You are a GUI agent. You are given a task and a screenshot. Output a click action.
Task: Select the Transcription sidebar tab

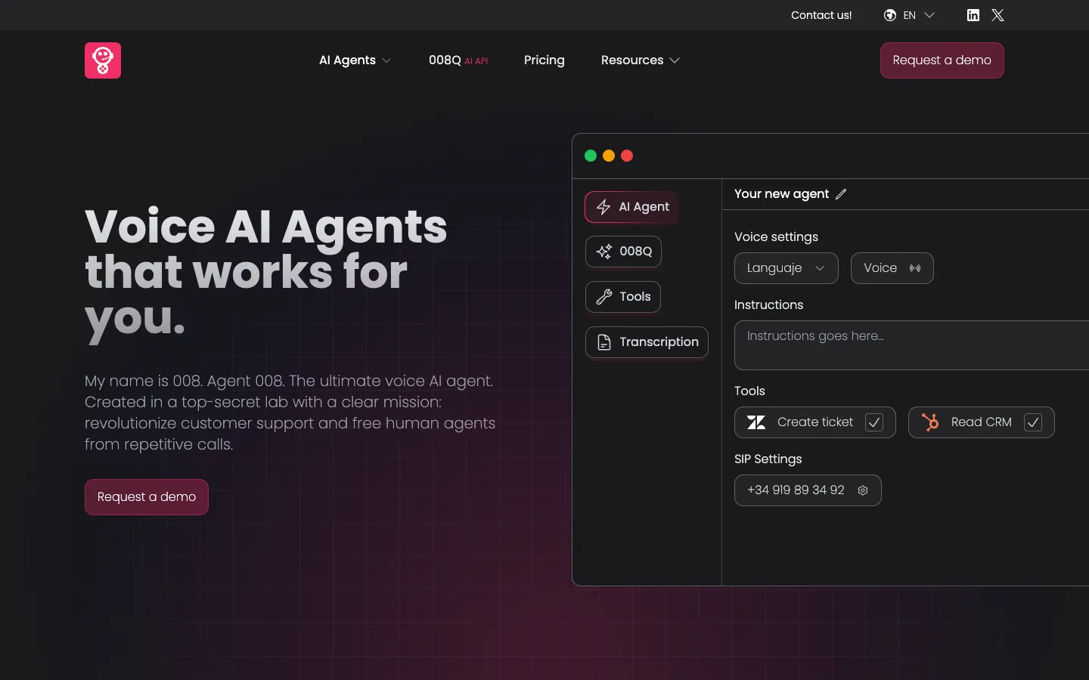pyautogui.click(x=647, y=342)
